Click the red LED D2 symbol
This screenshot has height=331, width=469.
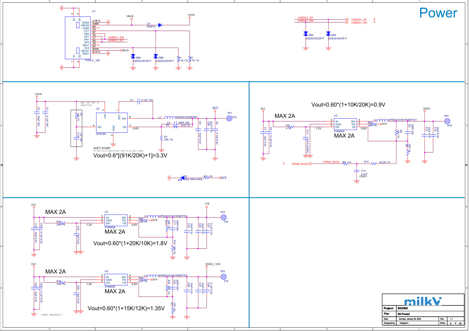tap(183, 178)
